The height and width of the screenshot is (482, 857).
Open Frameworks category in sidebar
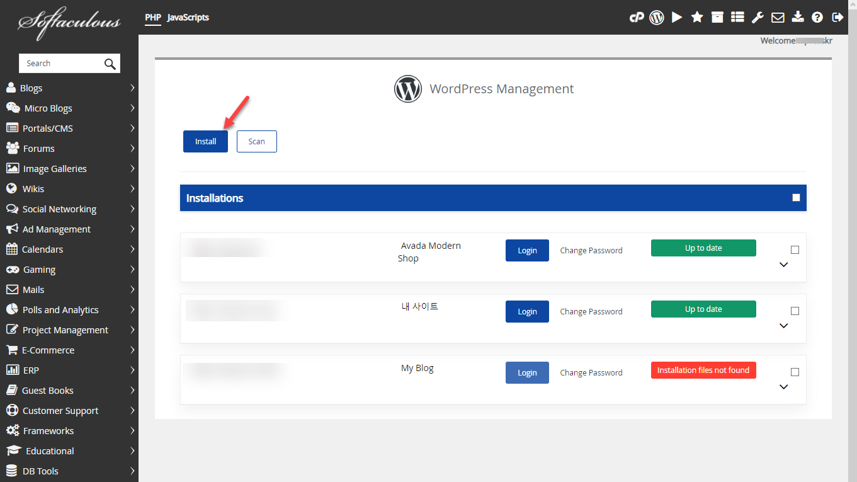point(69,430)
